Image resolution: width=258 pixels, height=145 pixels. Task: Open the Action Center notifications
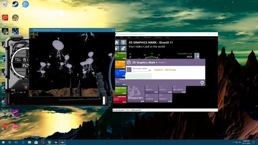click(x=254, y=142)
